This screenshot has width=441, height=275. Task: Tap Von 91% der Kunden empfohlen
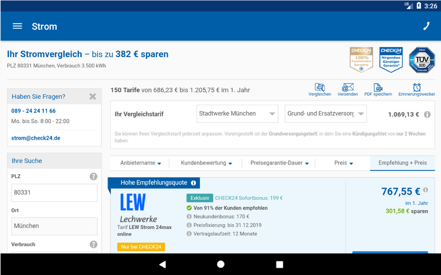pyautogui.click(x=230, y=208)
